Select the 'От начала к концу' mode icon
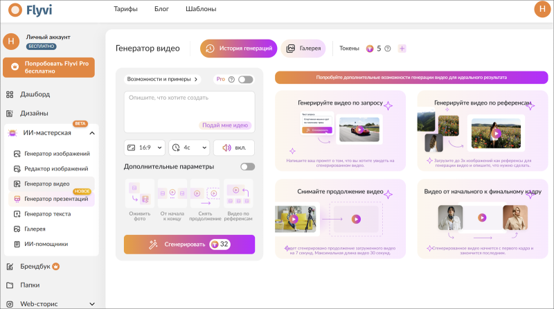 (172, 194)
